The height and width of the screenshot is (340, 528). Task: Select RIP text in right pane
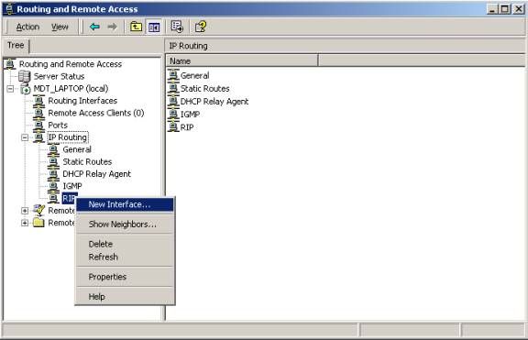point(187,127)
